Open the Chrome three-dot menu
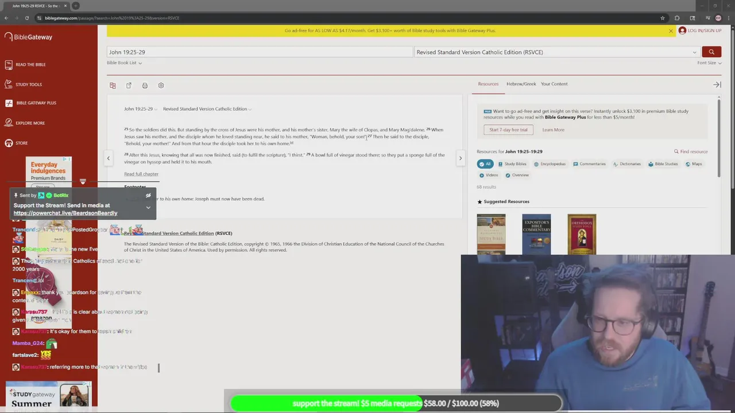Screen dimensions: 735x413 coord(729,18)
